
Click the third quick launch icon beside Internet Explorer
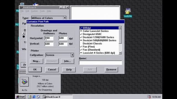click(x=38, y=97)
